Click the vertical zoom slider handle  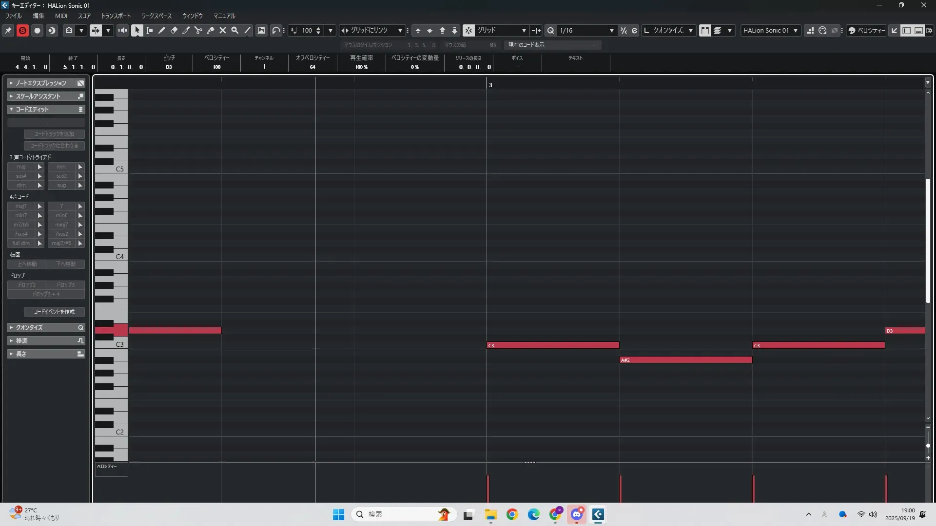(x=928, y=445)
